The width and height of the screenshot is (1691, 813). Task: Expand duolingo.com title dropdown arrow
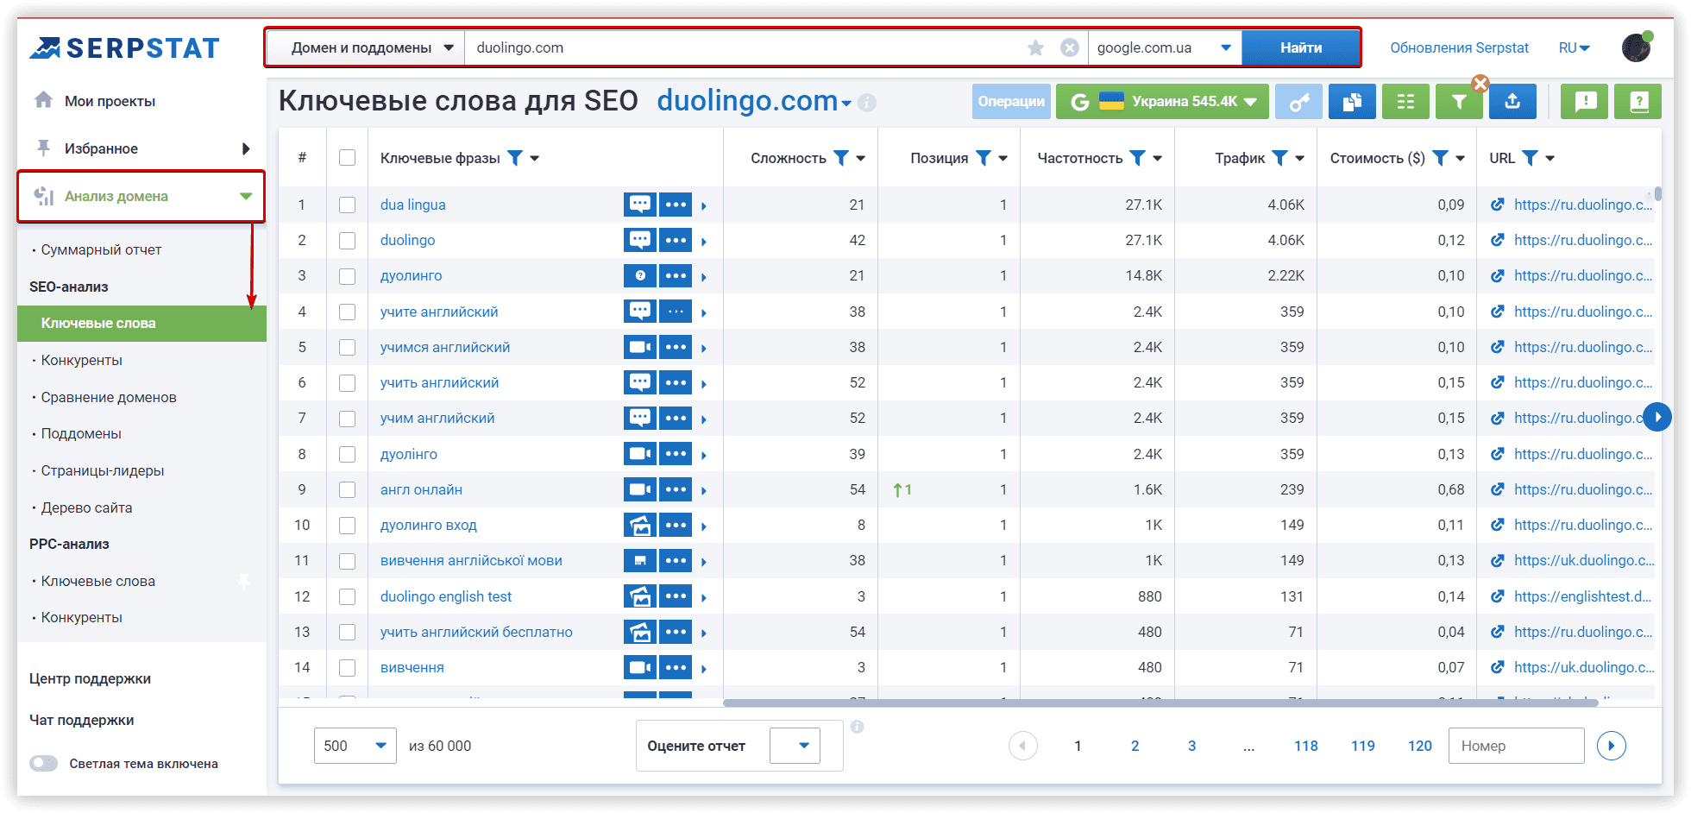coord(846,104)
